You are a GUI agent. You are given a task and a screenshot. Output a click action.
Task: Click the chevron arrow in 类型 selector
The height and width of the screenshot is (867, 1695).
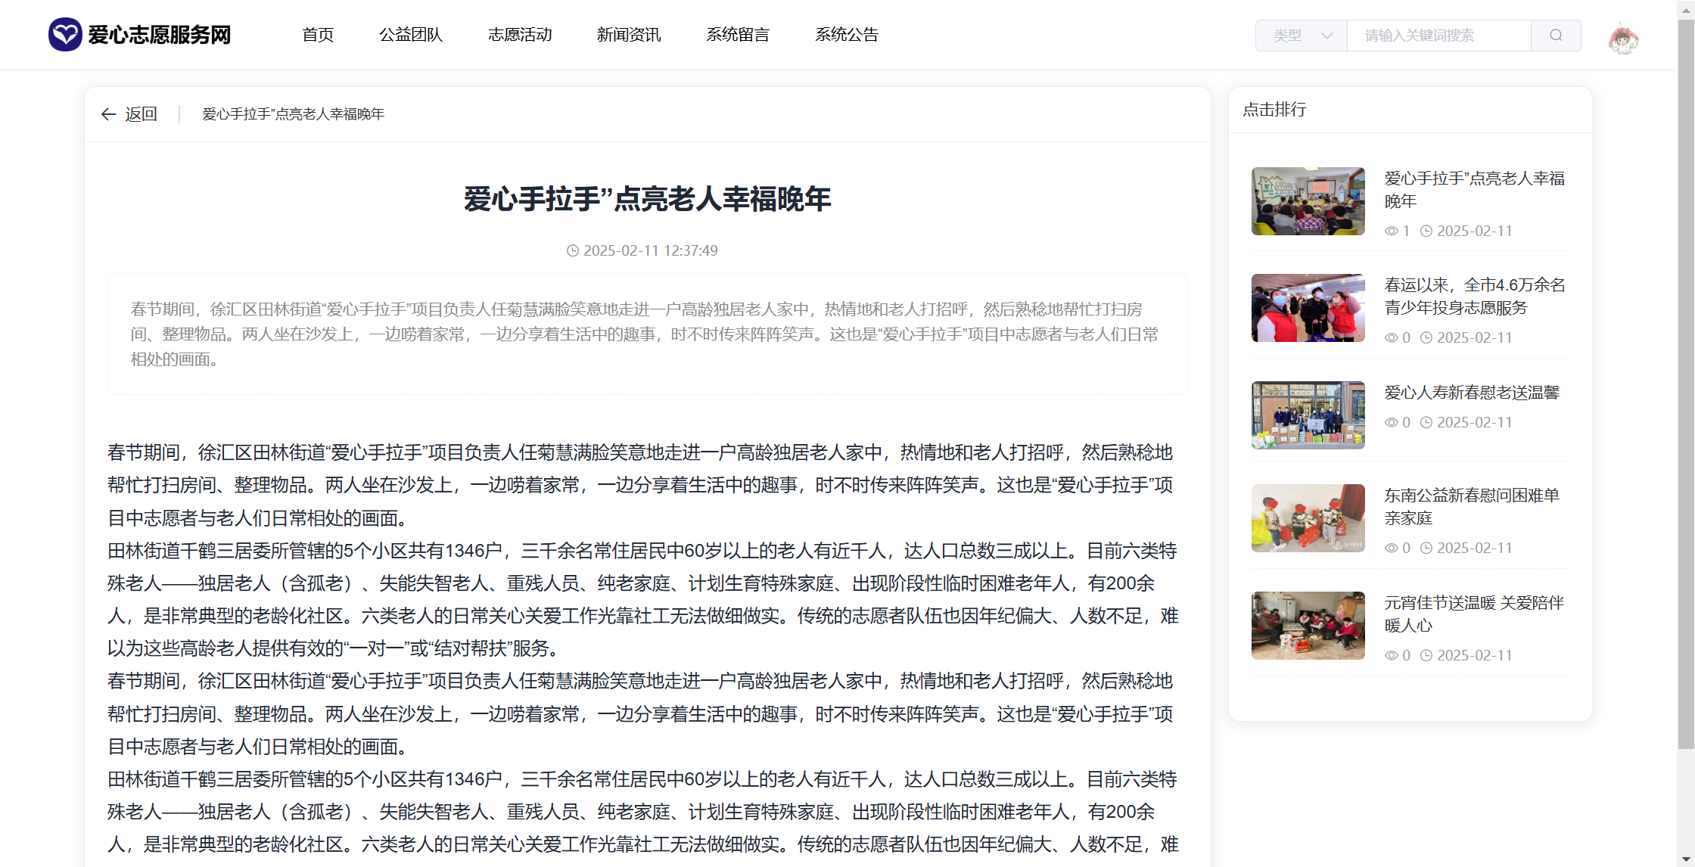pyautogui.click(x=1326, y=36)
